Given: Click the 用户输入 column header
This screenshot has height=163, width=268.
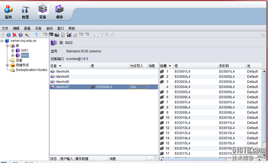Looking at the screenshot, I should point(67,159).
